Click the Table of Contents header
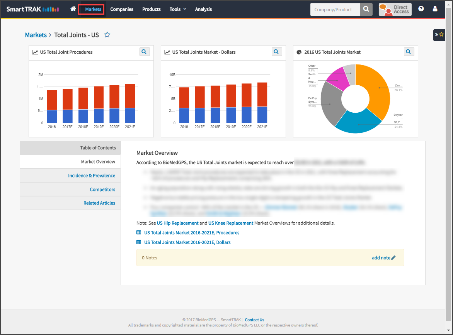The height and width of the screenshot is (335, 453). 70,148
